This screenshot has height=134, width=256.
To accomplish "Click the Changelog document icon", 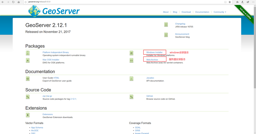I will (166, 25).
